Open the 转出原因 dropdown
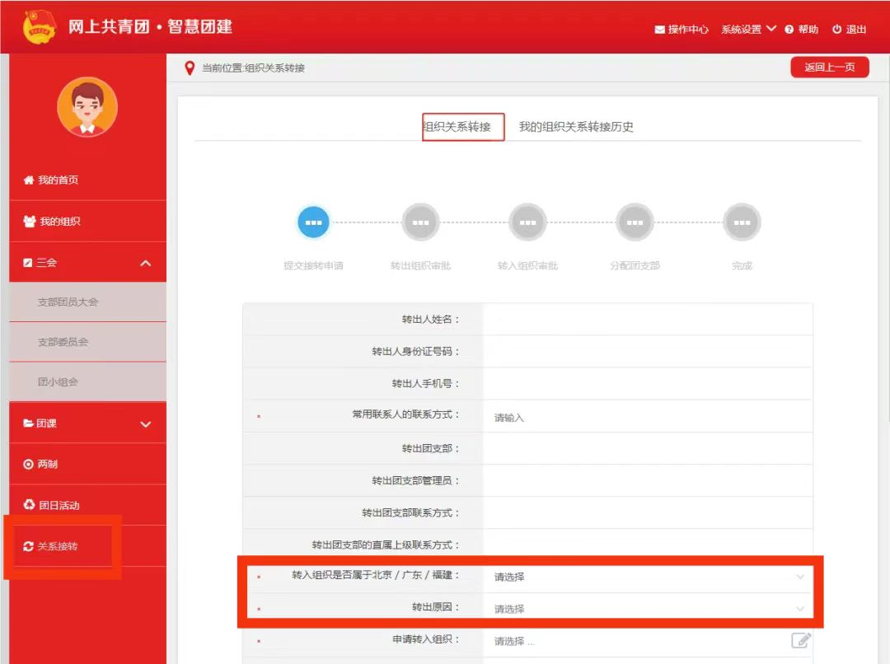 click(647, 609)
